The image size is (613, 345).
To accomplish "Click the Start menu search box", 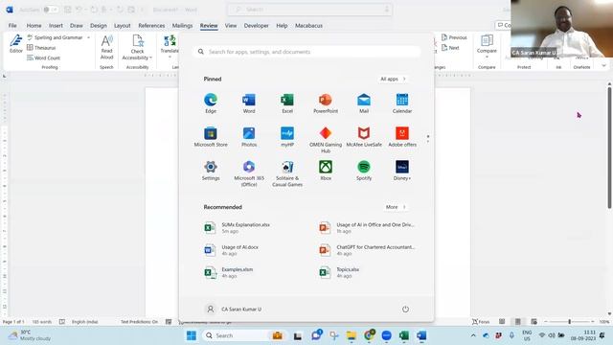I will coord(306,52).
